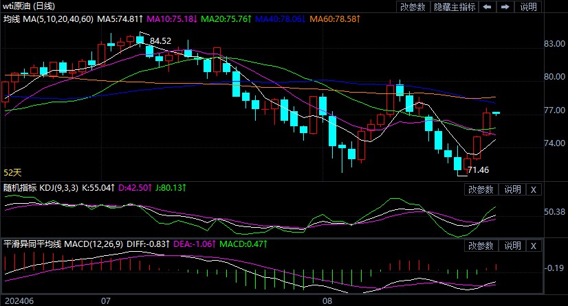Click the 52天 period label
Screen dimensions: 568x306
pos(12,173)
